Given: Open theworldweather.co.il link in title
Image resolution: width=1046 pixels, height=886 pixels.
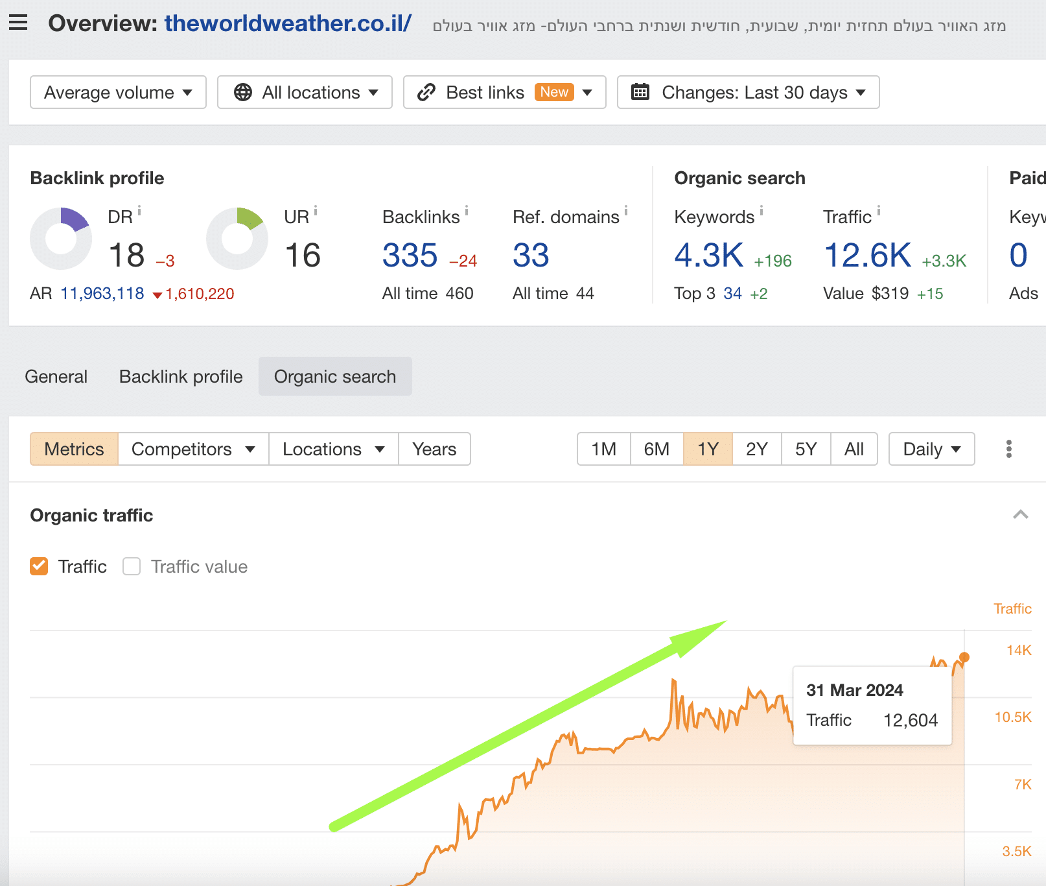Looking at the screenshot, I should [x=288, y=23].
